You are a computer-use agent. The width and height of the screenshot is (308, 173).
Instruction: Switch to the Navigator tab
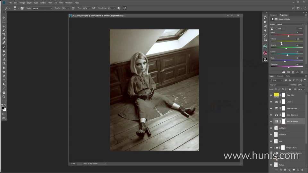(273, 15)
